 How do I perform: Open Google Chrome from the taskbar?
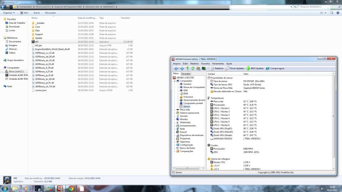71,189
